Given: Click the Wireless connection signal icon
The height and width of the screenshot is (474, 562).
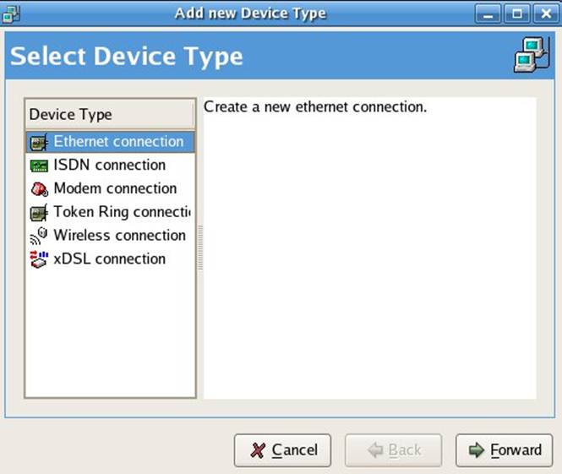Looking at the screenshot, I should click(x=39, y=236).
